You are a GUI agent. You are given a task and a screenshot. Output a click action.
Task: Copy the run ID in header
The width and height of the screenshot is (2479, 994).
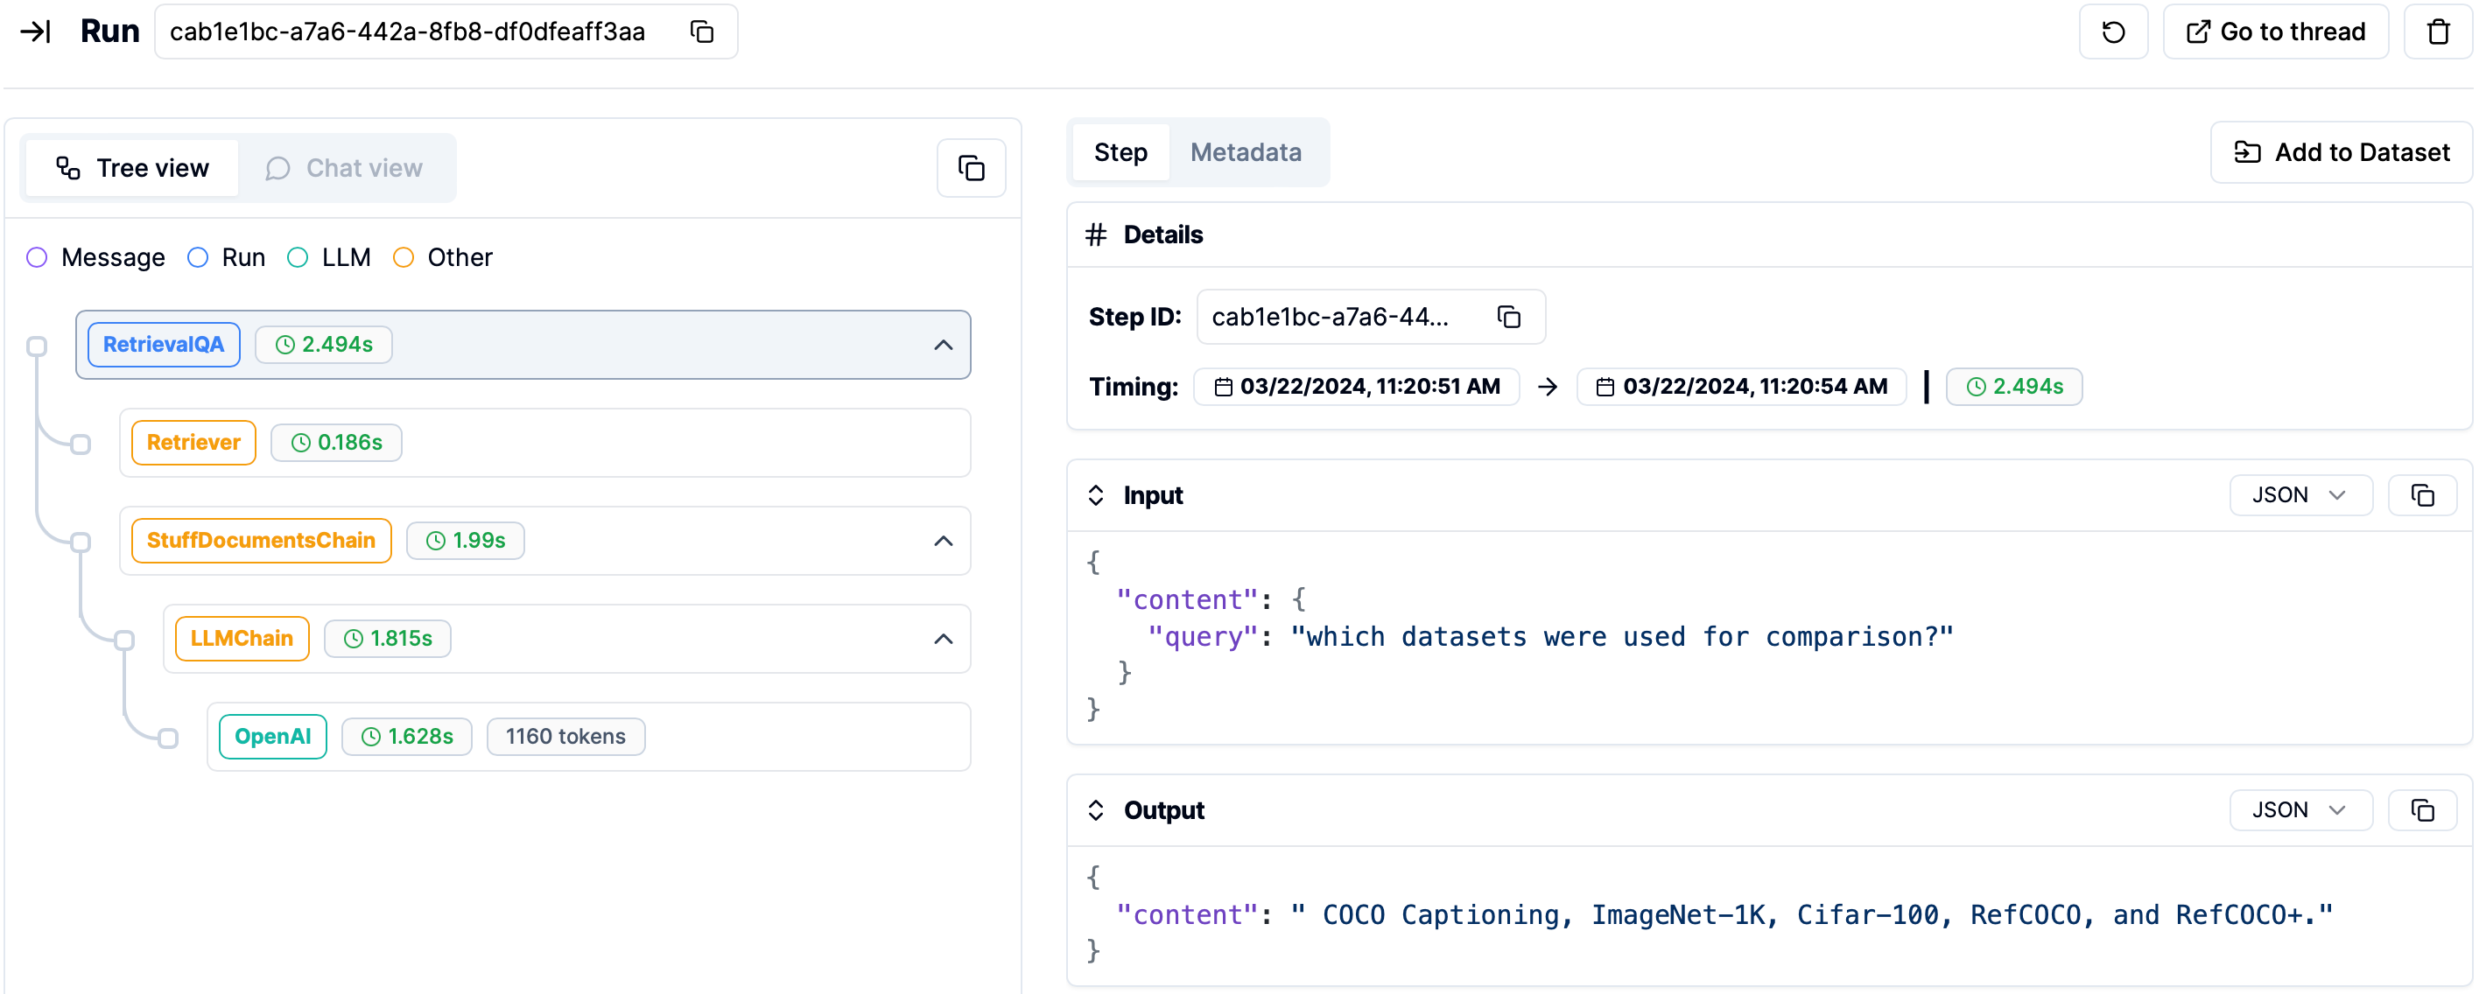click(x=703, y=31)
